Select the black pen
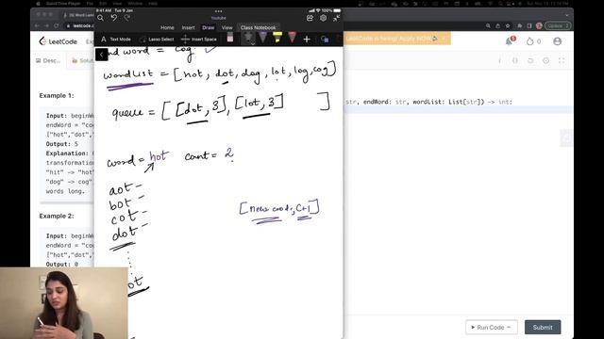The image size is (604, 339). (x=248, y=38)
